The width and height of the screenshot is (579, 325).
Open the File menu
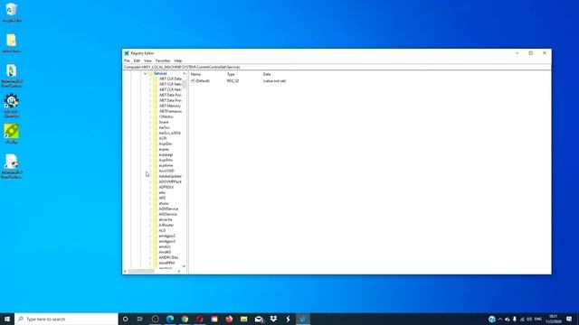coord(127,60)
